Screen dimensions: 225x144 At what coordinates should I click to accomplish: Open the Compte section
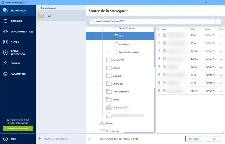coord(18,63)
